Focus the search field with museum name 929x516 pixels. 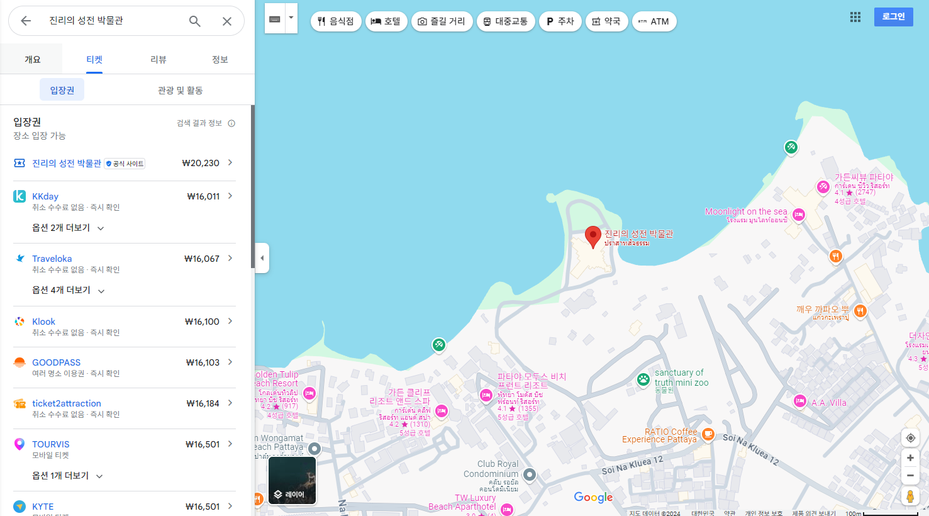click(x=113, y=21)
